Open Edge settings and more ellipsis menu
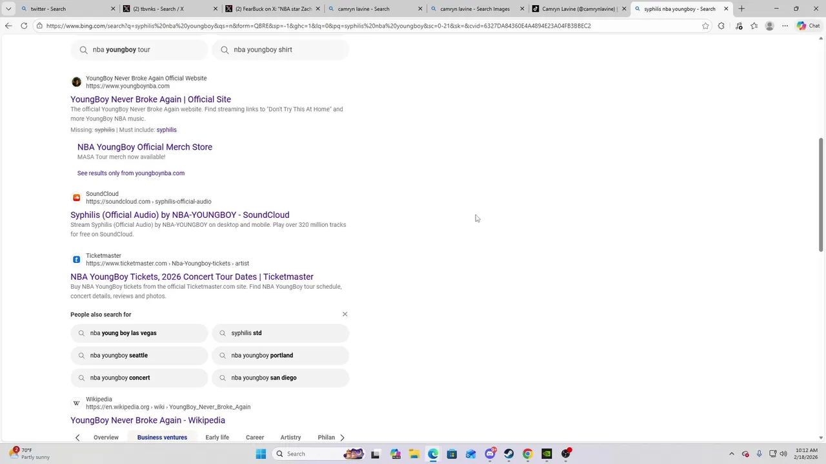The height and width of the screenshot is (464, 826). point(785,26)
